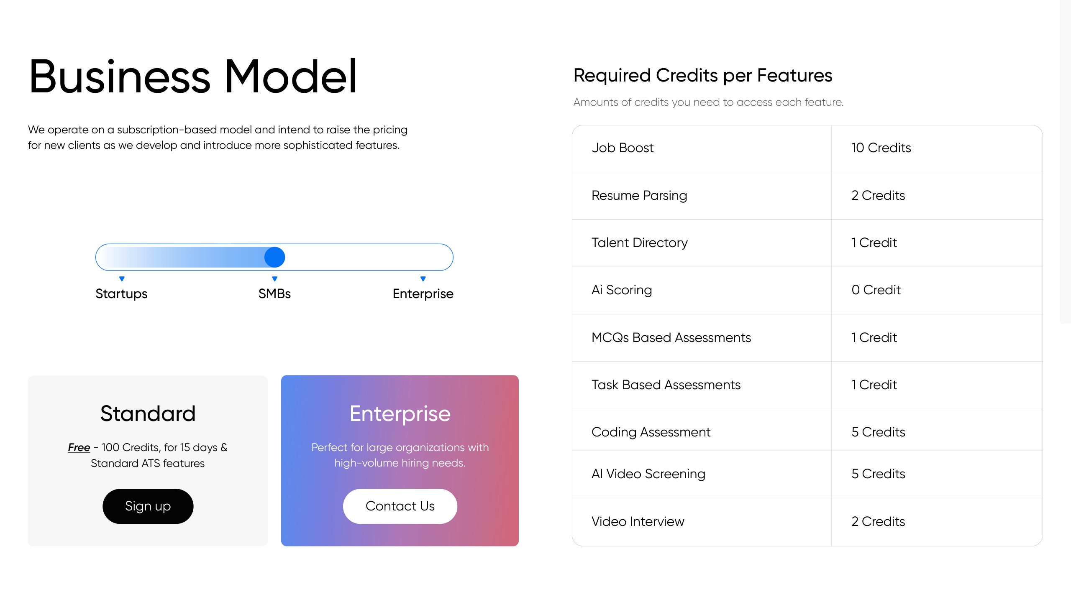Click the Sign up button

(148, 506)
